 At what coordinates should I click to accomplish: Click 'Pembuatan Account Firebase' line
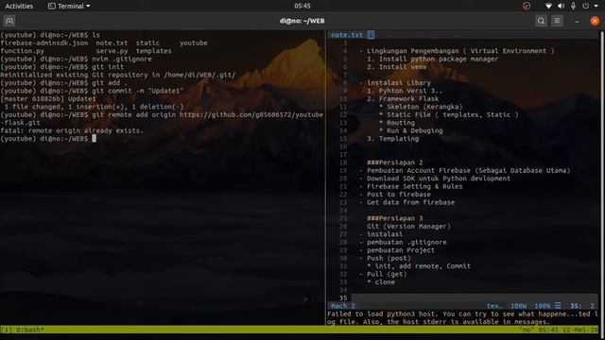tap(464, 170)
